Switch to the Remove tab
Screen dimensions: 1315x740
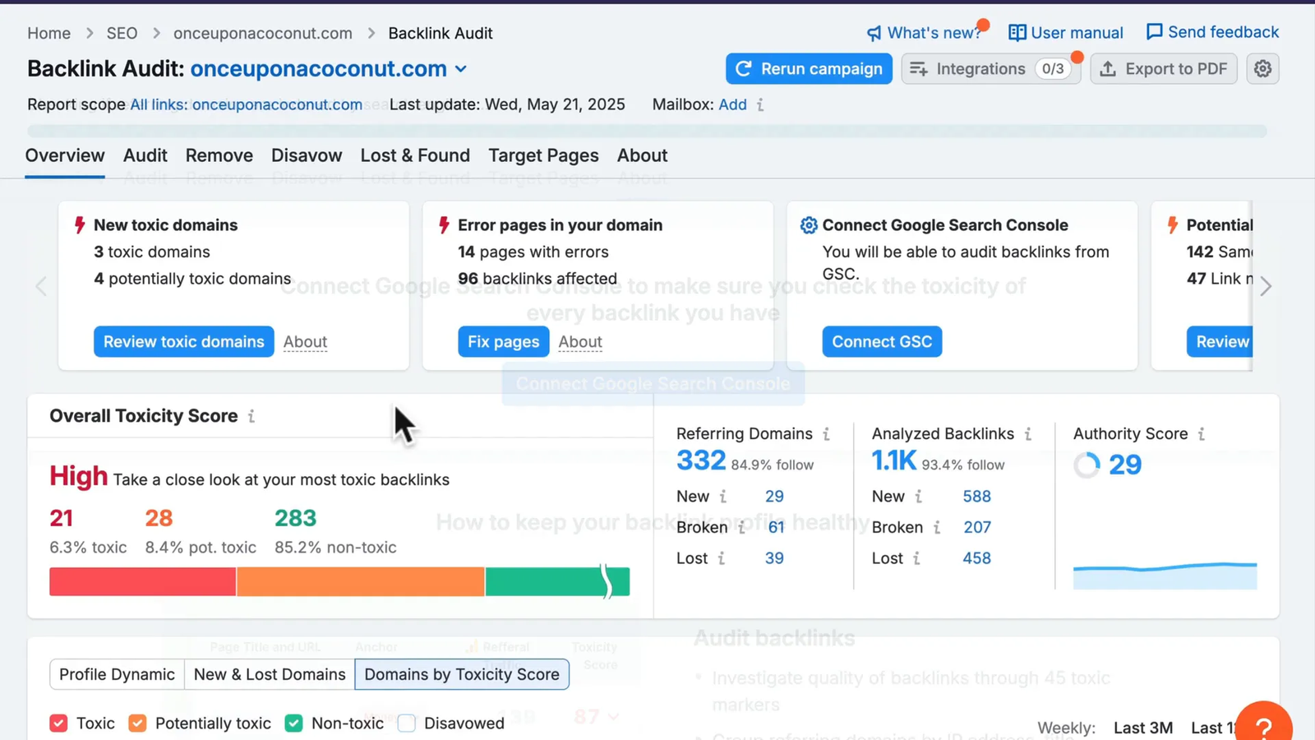coord(219,155)
